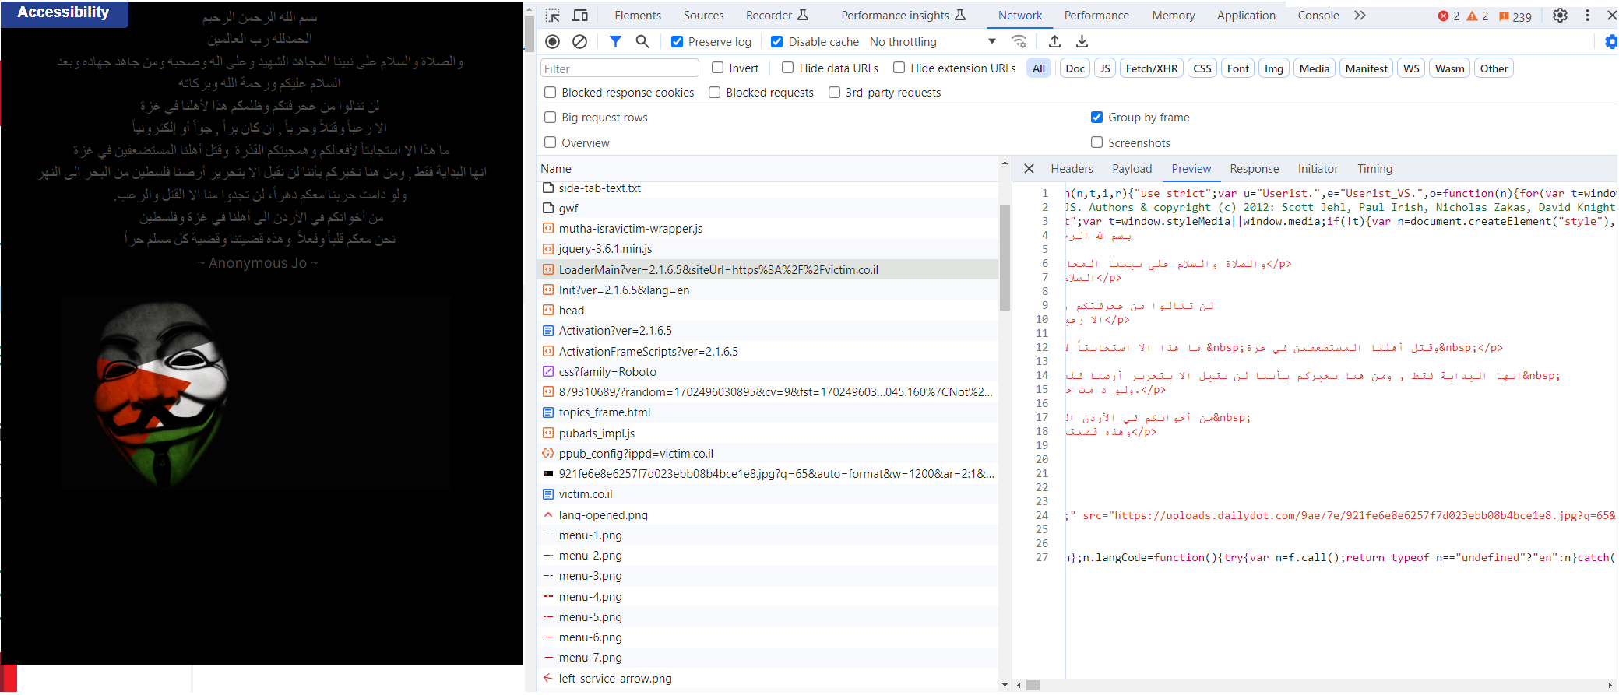The image size is (1619, 695).
Task: Open the Response detail tab
Action: [x=1255, y=169]
